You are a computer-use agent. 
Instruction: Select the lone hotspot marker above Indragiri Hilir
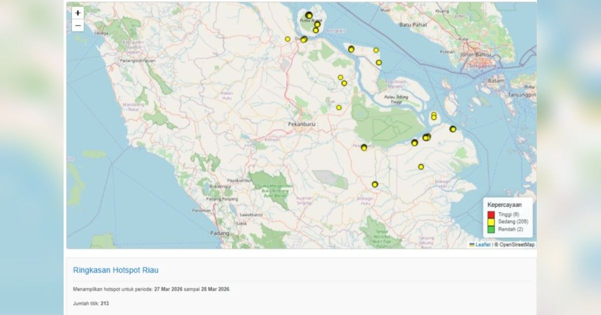click(421, 166)
